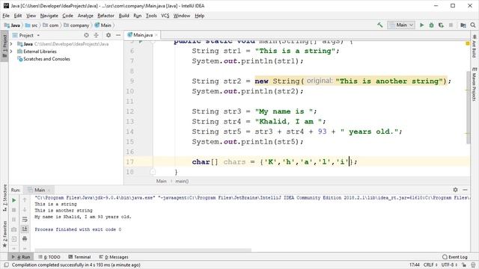The height and width of the screenshot is (269, 479).
Task: Toggle scroll to end in Run console
Action: point(25,229)
